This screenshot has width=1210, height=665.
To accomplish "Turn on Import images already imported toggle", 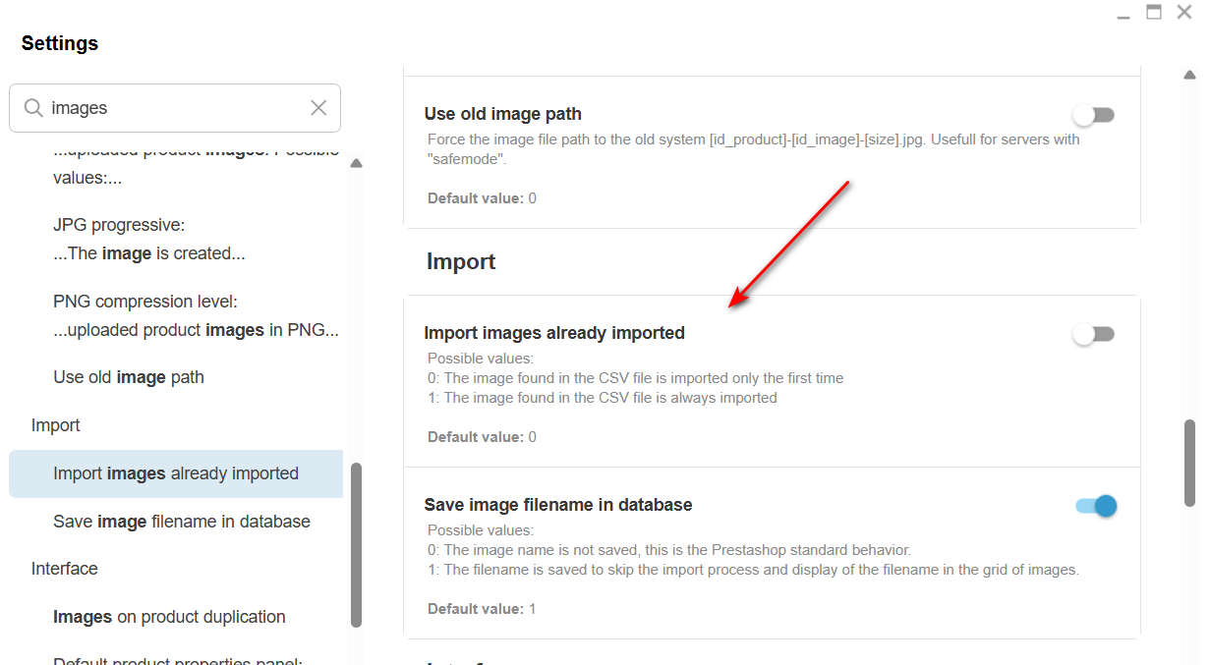I will tap(1094, 334).
